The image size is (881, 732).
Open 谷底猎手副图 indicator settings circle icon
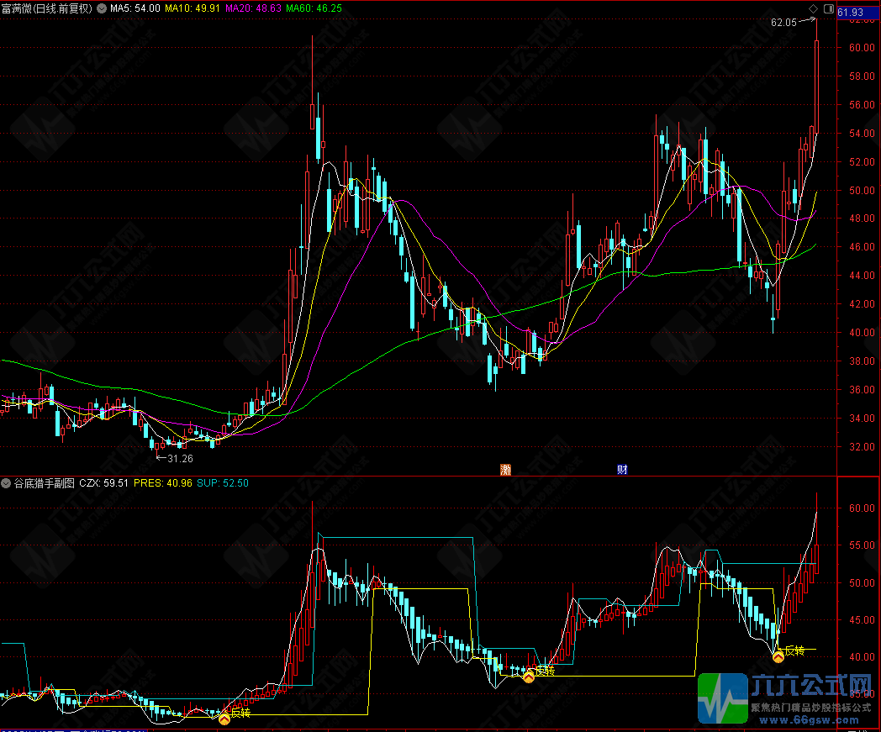[x=6, y=483]
